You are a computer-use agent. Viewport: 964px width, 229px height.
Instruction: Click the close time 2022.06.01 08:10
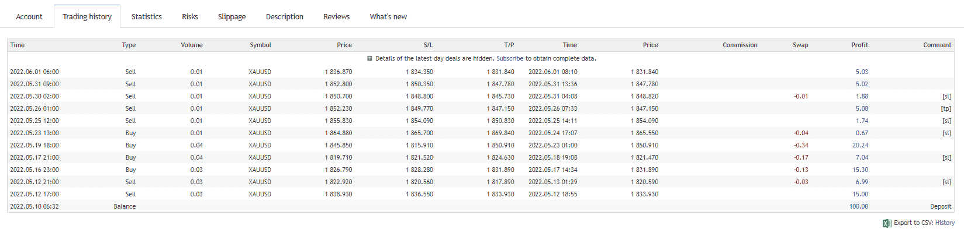(x=553, y=72)
